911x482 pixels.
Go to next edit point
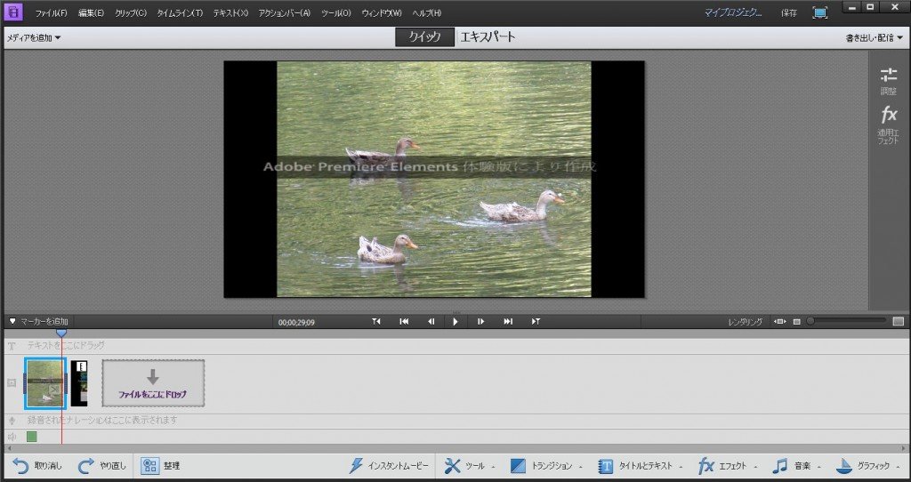point(536,321)
